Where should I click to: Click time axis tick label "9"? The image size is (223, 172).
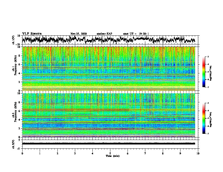coord(180,153)
